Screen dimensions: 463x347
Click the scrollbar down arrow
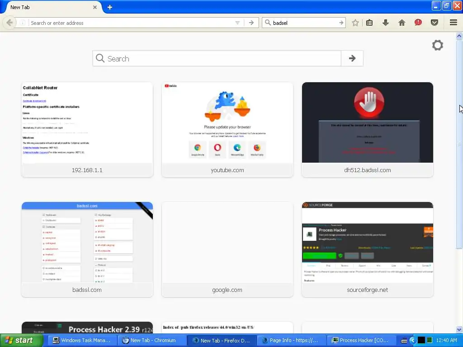(x=459, y=329)
